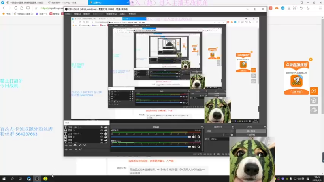Switch to the 主播中心 browser tab
324x182 pixels.
[109, 2]
